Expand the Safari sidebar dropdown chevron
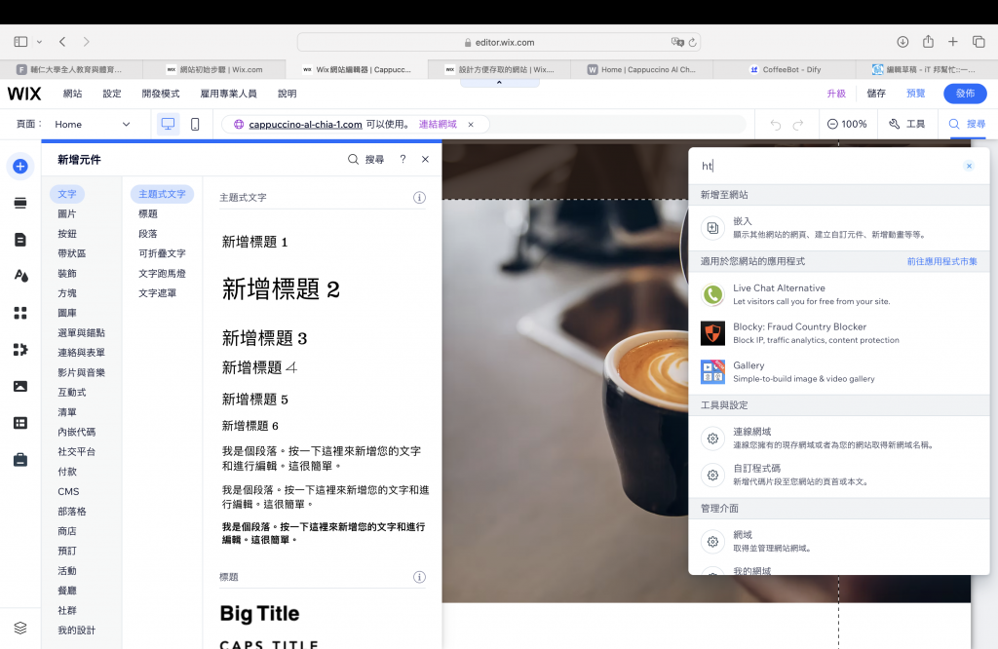This screenshot has width=998, height=649. tap(39, 42)
